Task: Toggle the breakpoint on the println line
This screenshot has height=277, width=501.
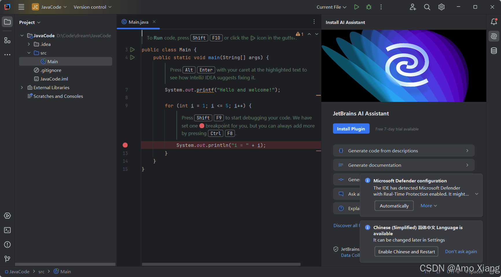Action: point(125,145)
